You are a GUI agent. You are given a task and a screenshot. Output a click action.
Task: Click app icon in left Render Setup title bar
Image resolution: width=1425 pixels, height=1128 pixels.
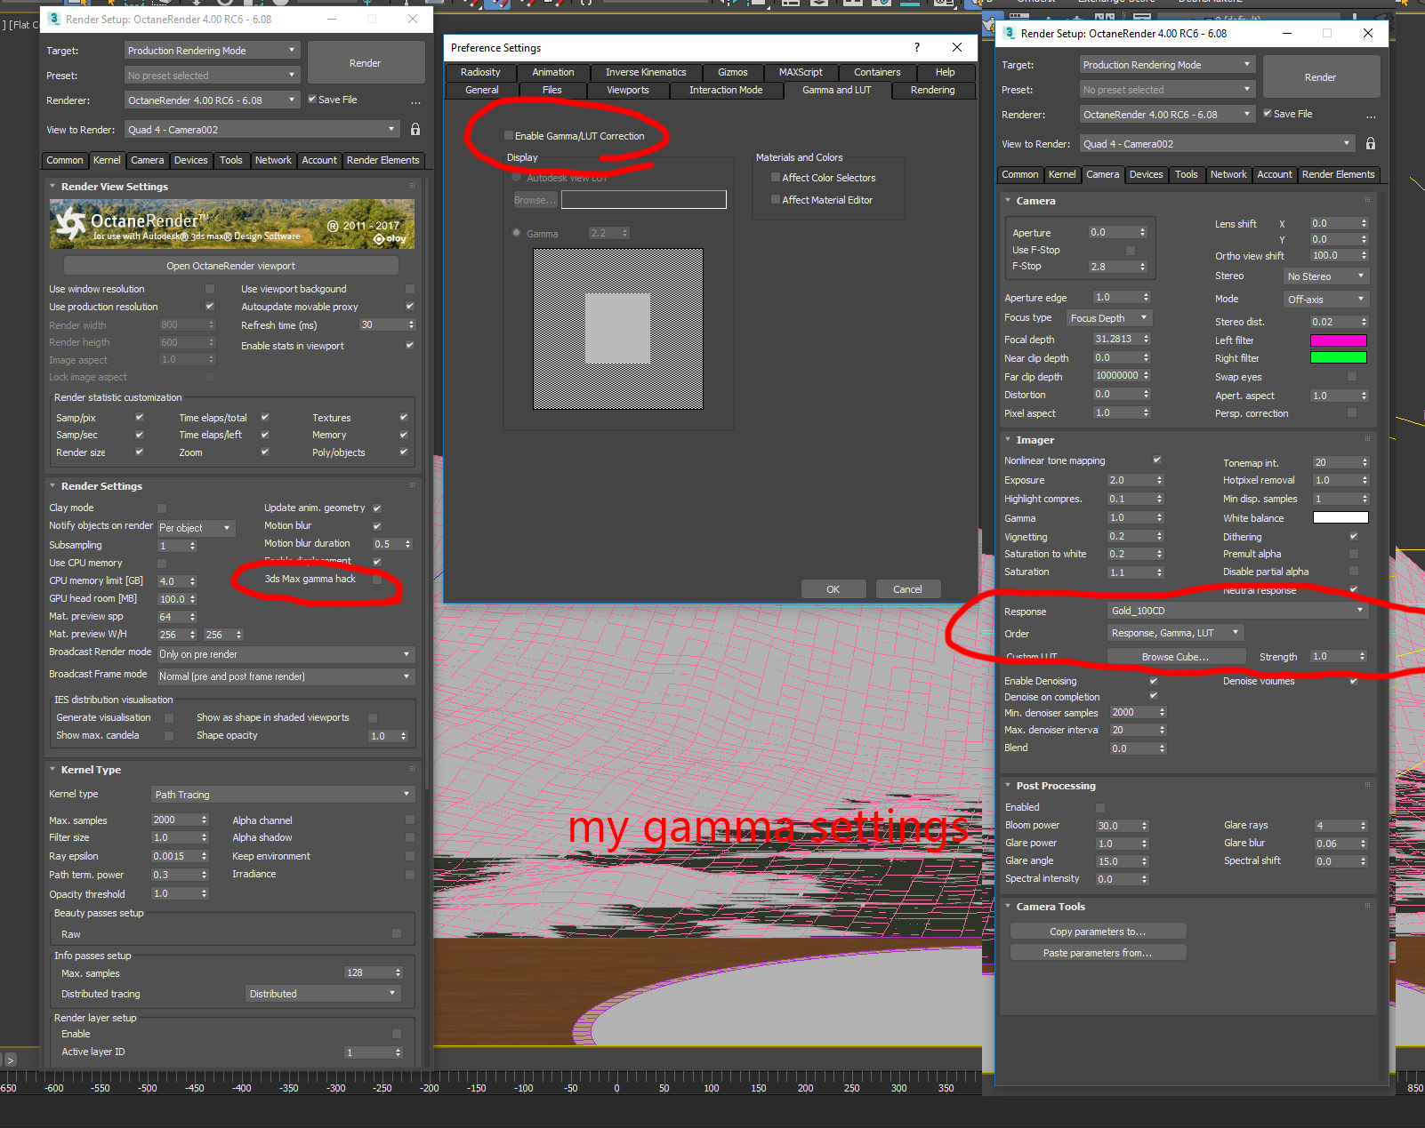point(53,19)
